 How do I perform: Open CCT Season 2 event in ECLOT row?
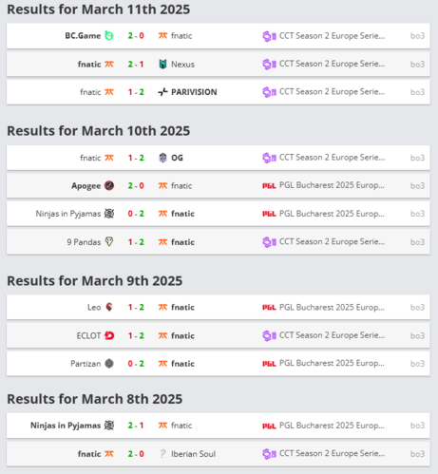tap(332, 335)
